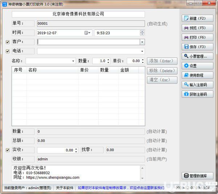The image size is (218, 194).
Task: Click 关于本软件 in the status bar
Action: pyautogui.click(x=65, y=188)
